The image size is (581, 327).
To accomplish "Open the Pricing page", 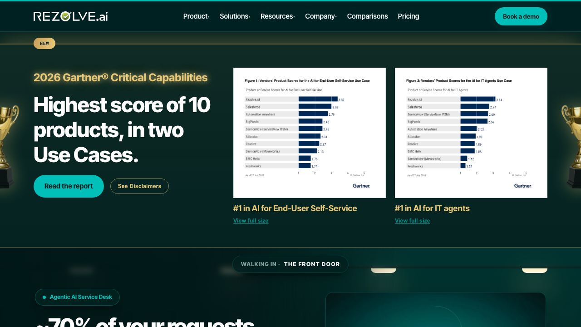I will point(409,16).
